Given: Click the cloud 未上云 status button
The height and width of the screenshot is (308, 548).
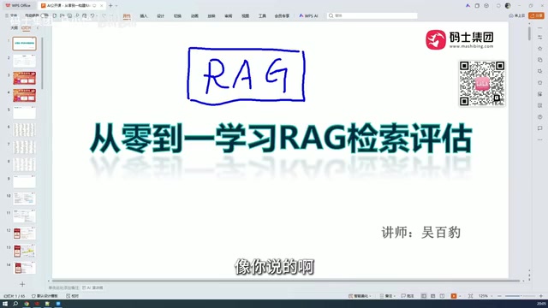Looking at the screenshot, I should pos(516,15).
